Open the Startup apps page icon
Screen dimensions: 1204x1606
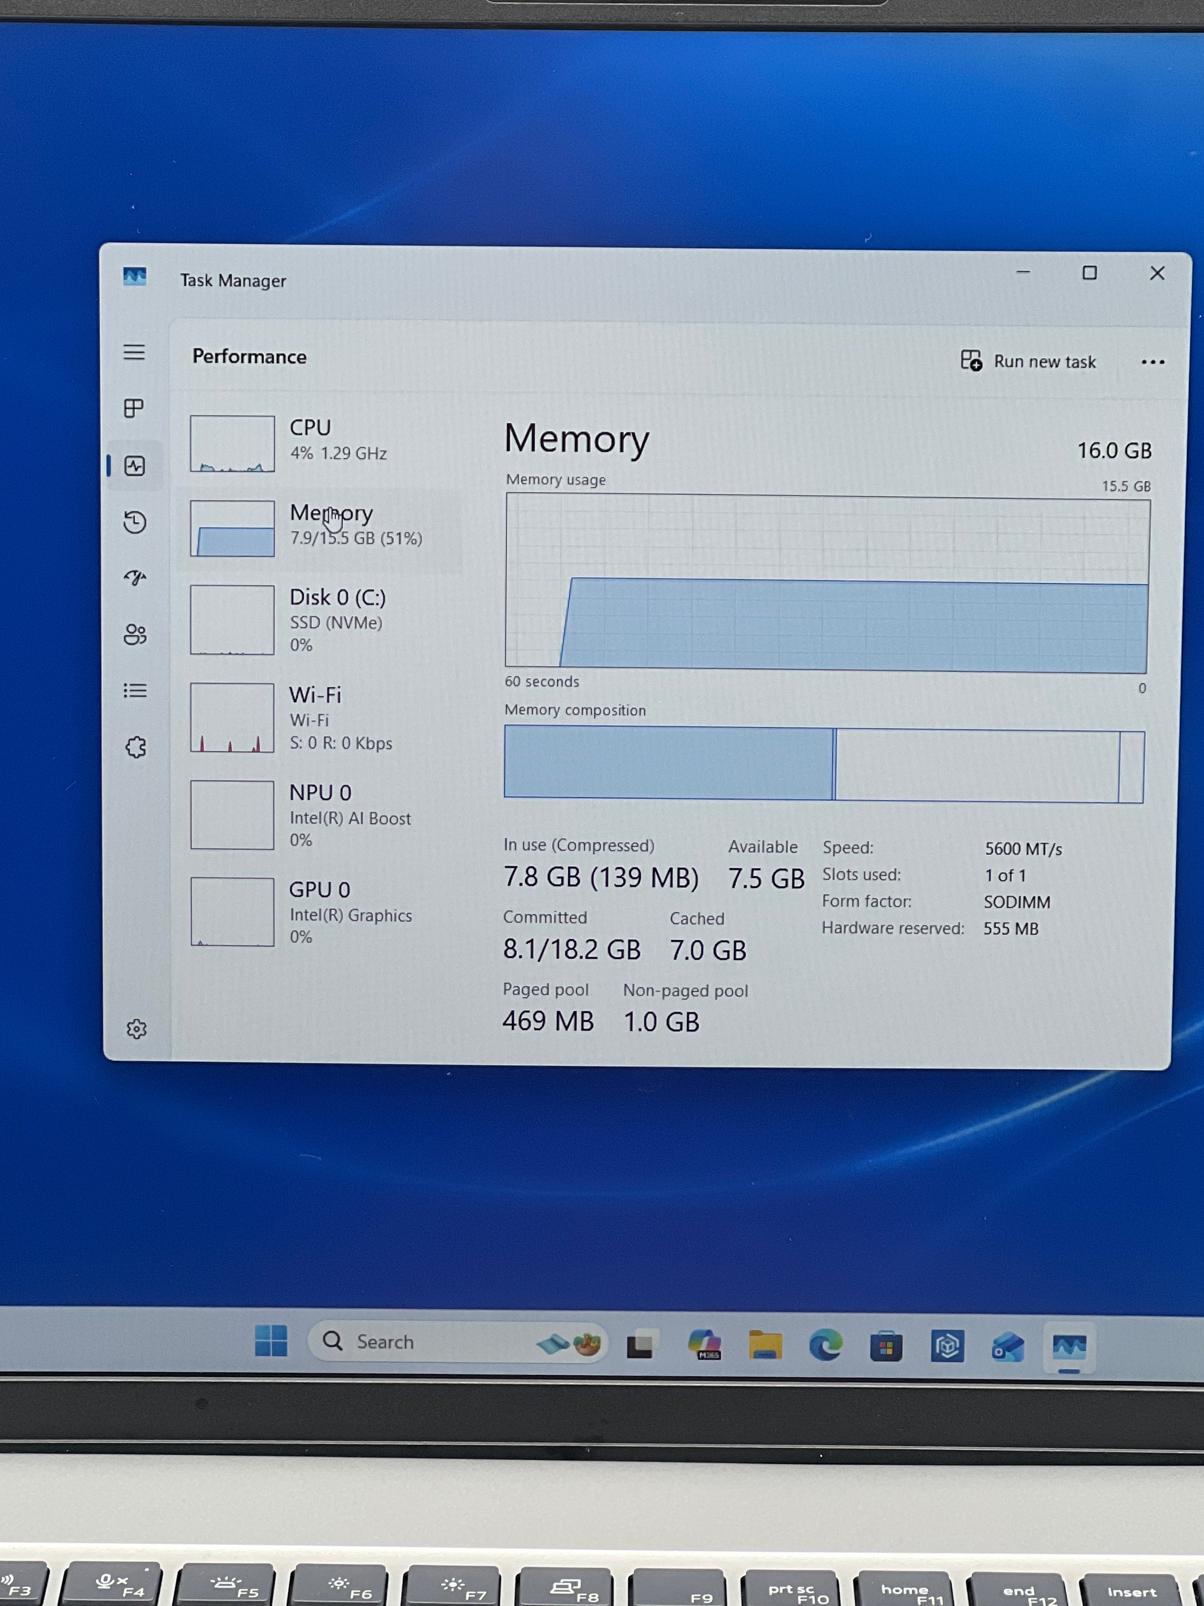tap(135, 578)
